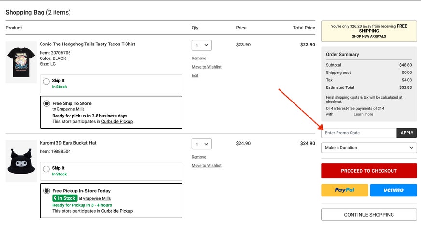Move Kuromi Bucket Hat to Wishlist
This screenshot has width=421, height=233.
tap(207, 165)
